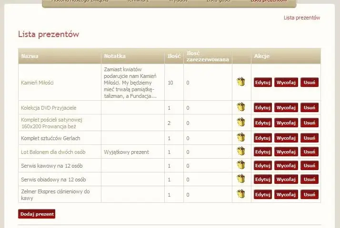Click gift bag icon for Lot Balonem row
Image resolution: width=340 pixels, height=228 pixels.
[241, 151]
